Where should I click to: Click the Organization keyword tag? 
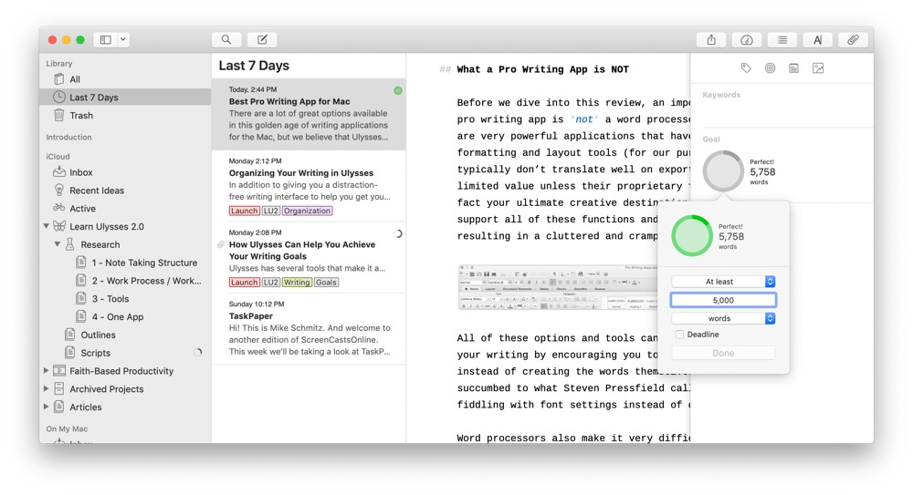(x=308, y=211)
